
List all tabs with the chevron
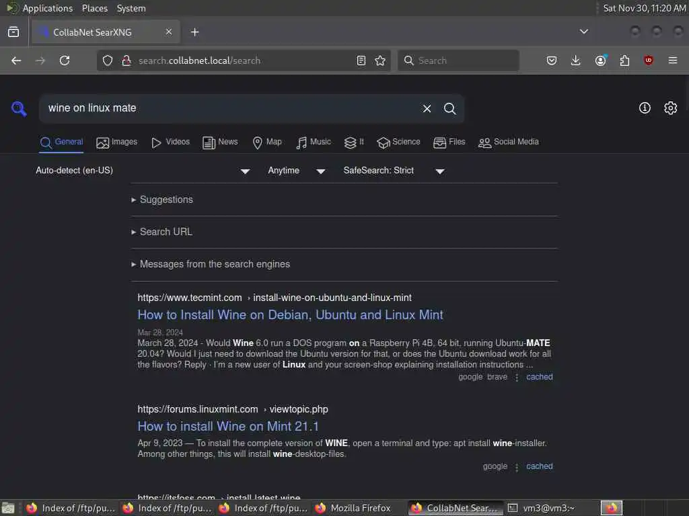(583, 32)
